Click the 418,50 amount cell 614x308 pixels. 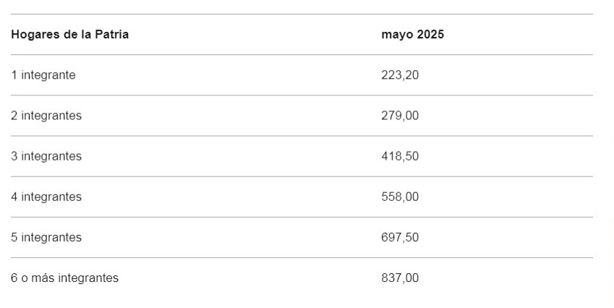point(400,156)
